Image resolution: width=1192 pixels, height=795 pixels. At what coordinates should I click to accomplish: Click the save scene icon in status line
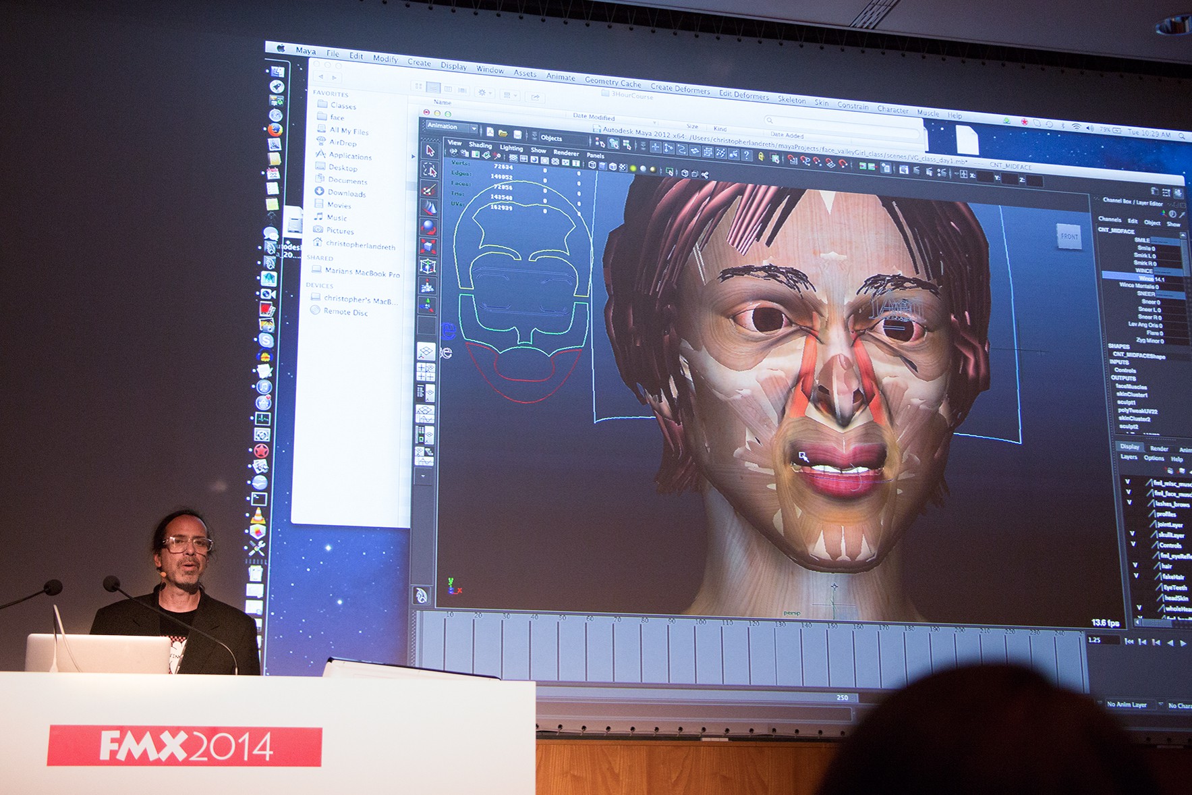coord(517,135)
